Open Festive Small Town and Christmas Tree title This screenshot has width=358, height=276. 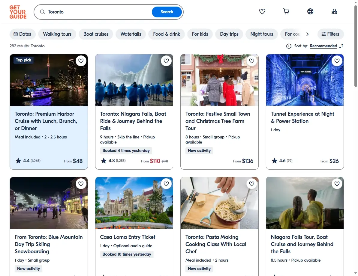click(218, 121)
